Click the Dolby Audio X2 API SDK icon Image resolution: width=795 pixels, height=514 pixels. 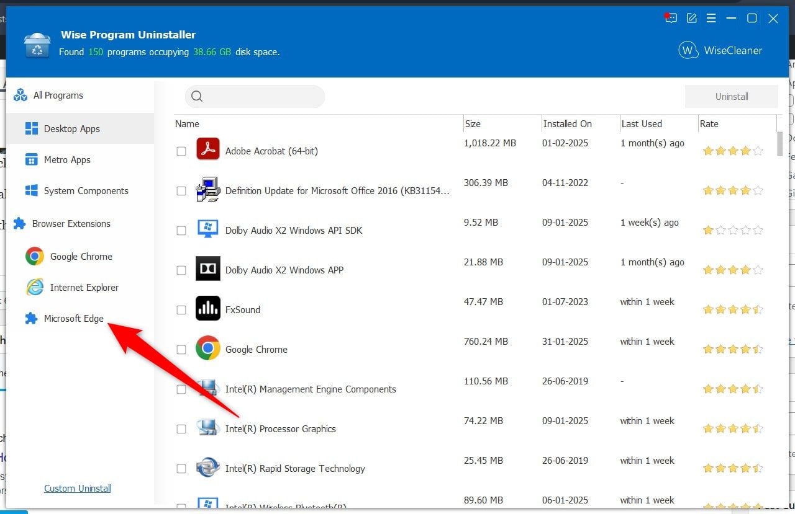click(208, 229)
